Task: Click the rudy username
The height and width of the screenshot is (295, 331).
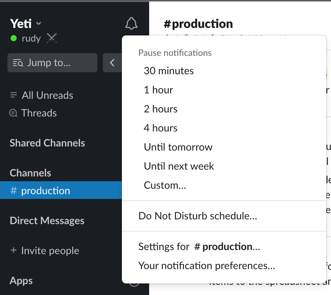Action: tap(31, 38)
